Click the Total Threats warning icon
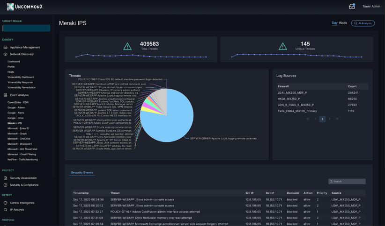Viewport: 385px width, 226px height. (127, 46)
